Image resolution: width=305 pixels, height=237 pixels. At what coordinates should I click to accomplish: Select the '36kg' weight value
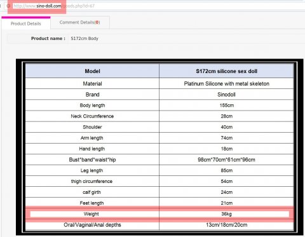click(x=226, y=214)
